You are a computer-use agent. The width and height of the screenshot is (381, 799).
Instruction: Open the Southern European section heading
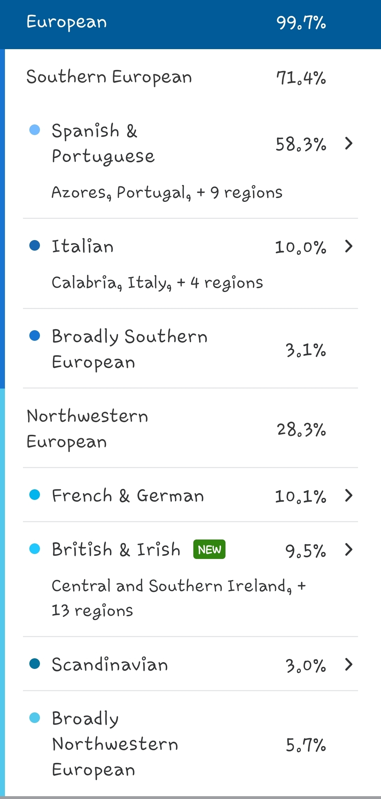(x=109, y=77)
